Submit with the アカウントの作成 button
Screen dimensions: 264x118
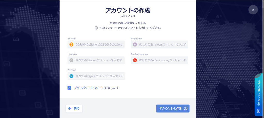click(x=173, y=108)
